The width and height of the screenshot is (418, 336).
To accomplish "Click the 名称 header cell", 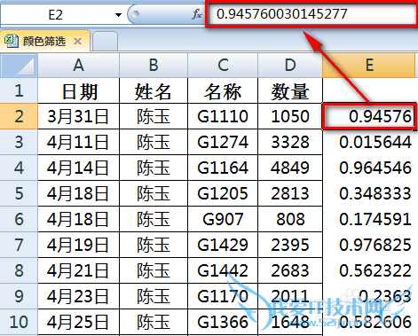I will (x=223, y=90).
